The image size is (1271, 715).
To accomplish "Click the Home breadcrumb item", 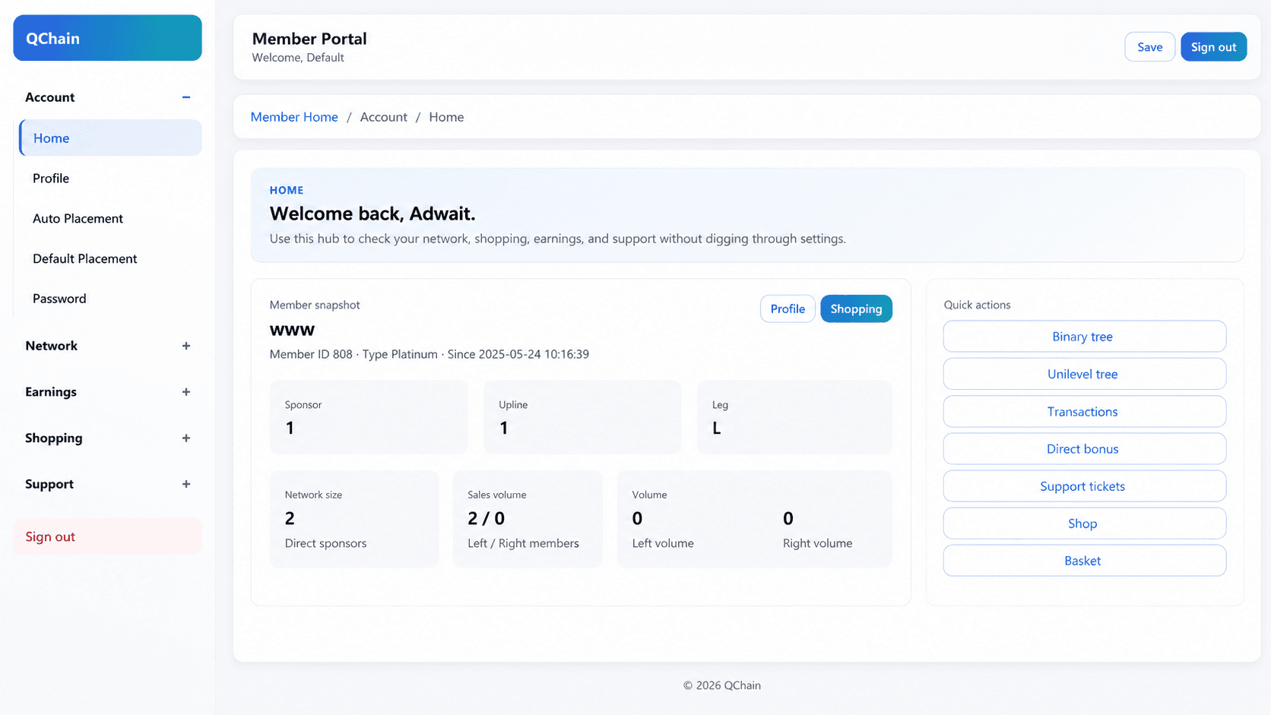I will click(x=446, y=117).
